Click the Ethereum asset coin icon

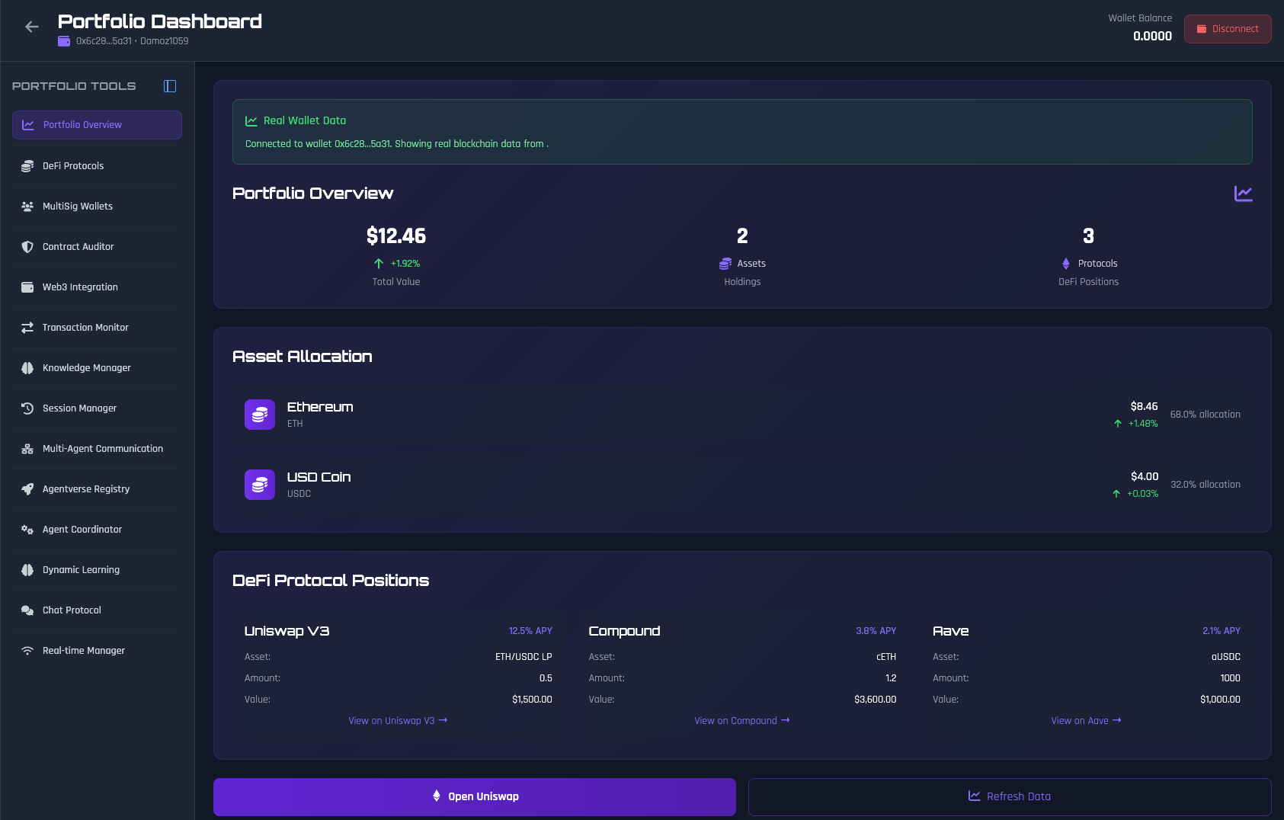tap(260, 415)
